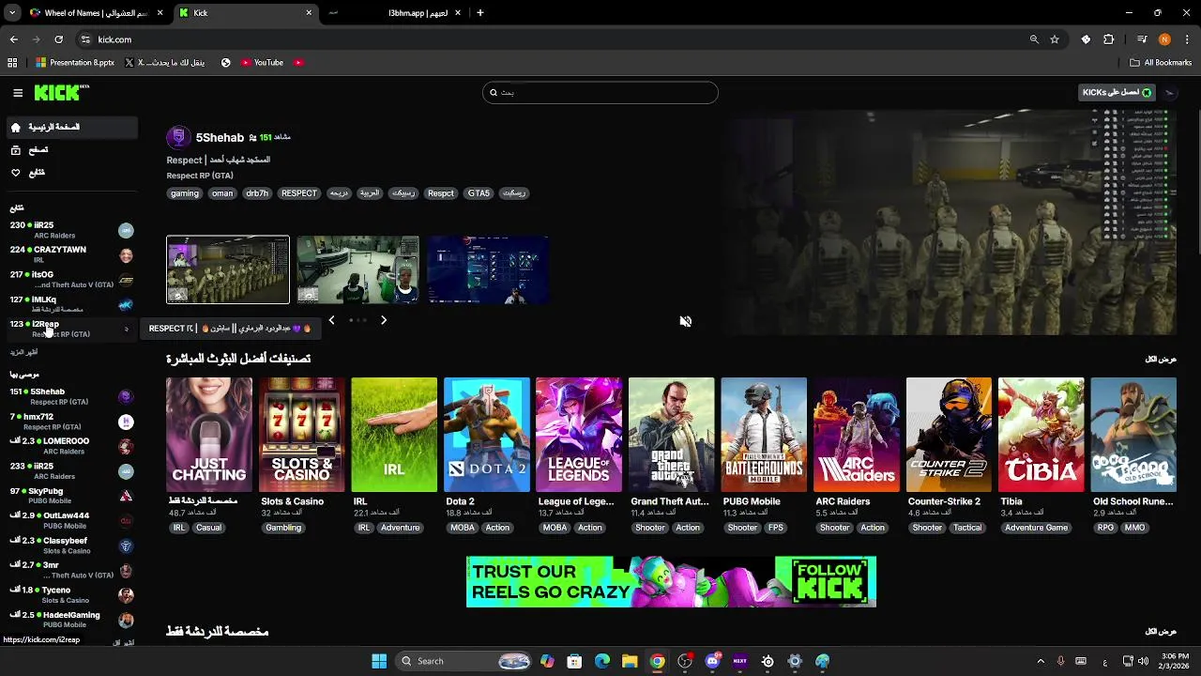Open HadeelGaming channel avatar

[x=126, y=620]
